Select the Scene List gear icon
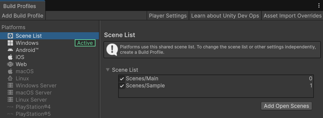 (10, 36)
